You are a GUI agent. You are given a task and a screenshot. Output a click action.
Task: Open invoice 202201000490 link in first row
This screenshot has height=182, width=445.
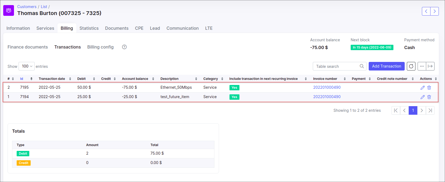pos(327,87)
